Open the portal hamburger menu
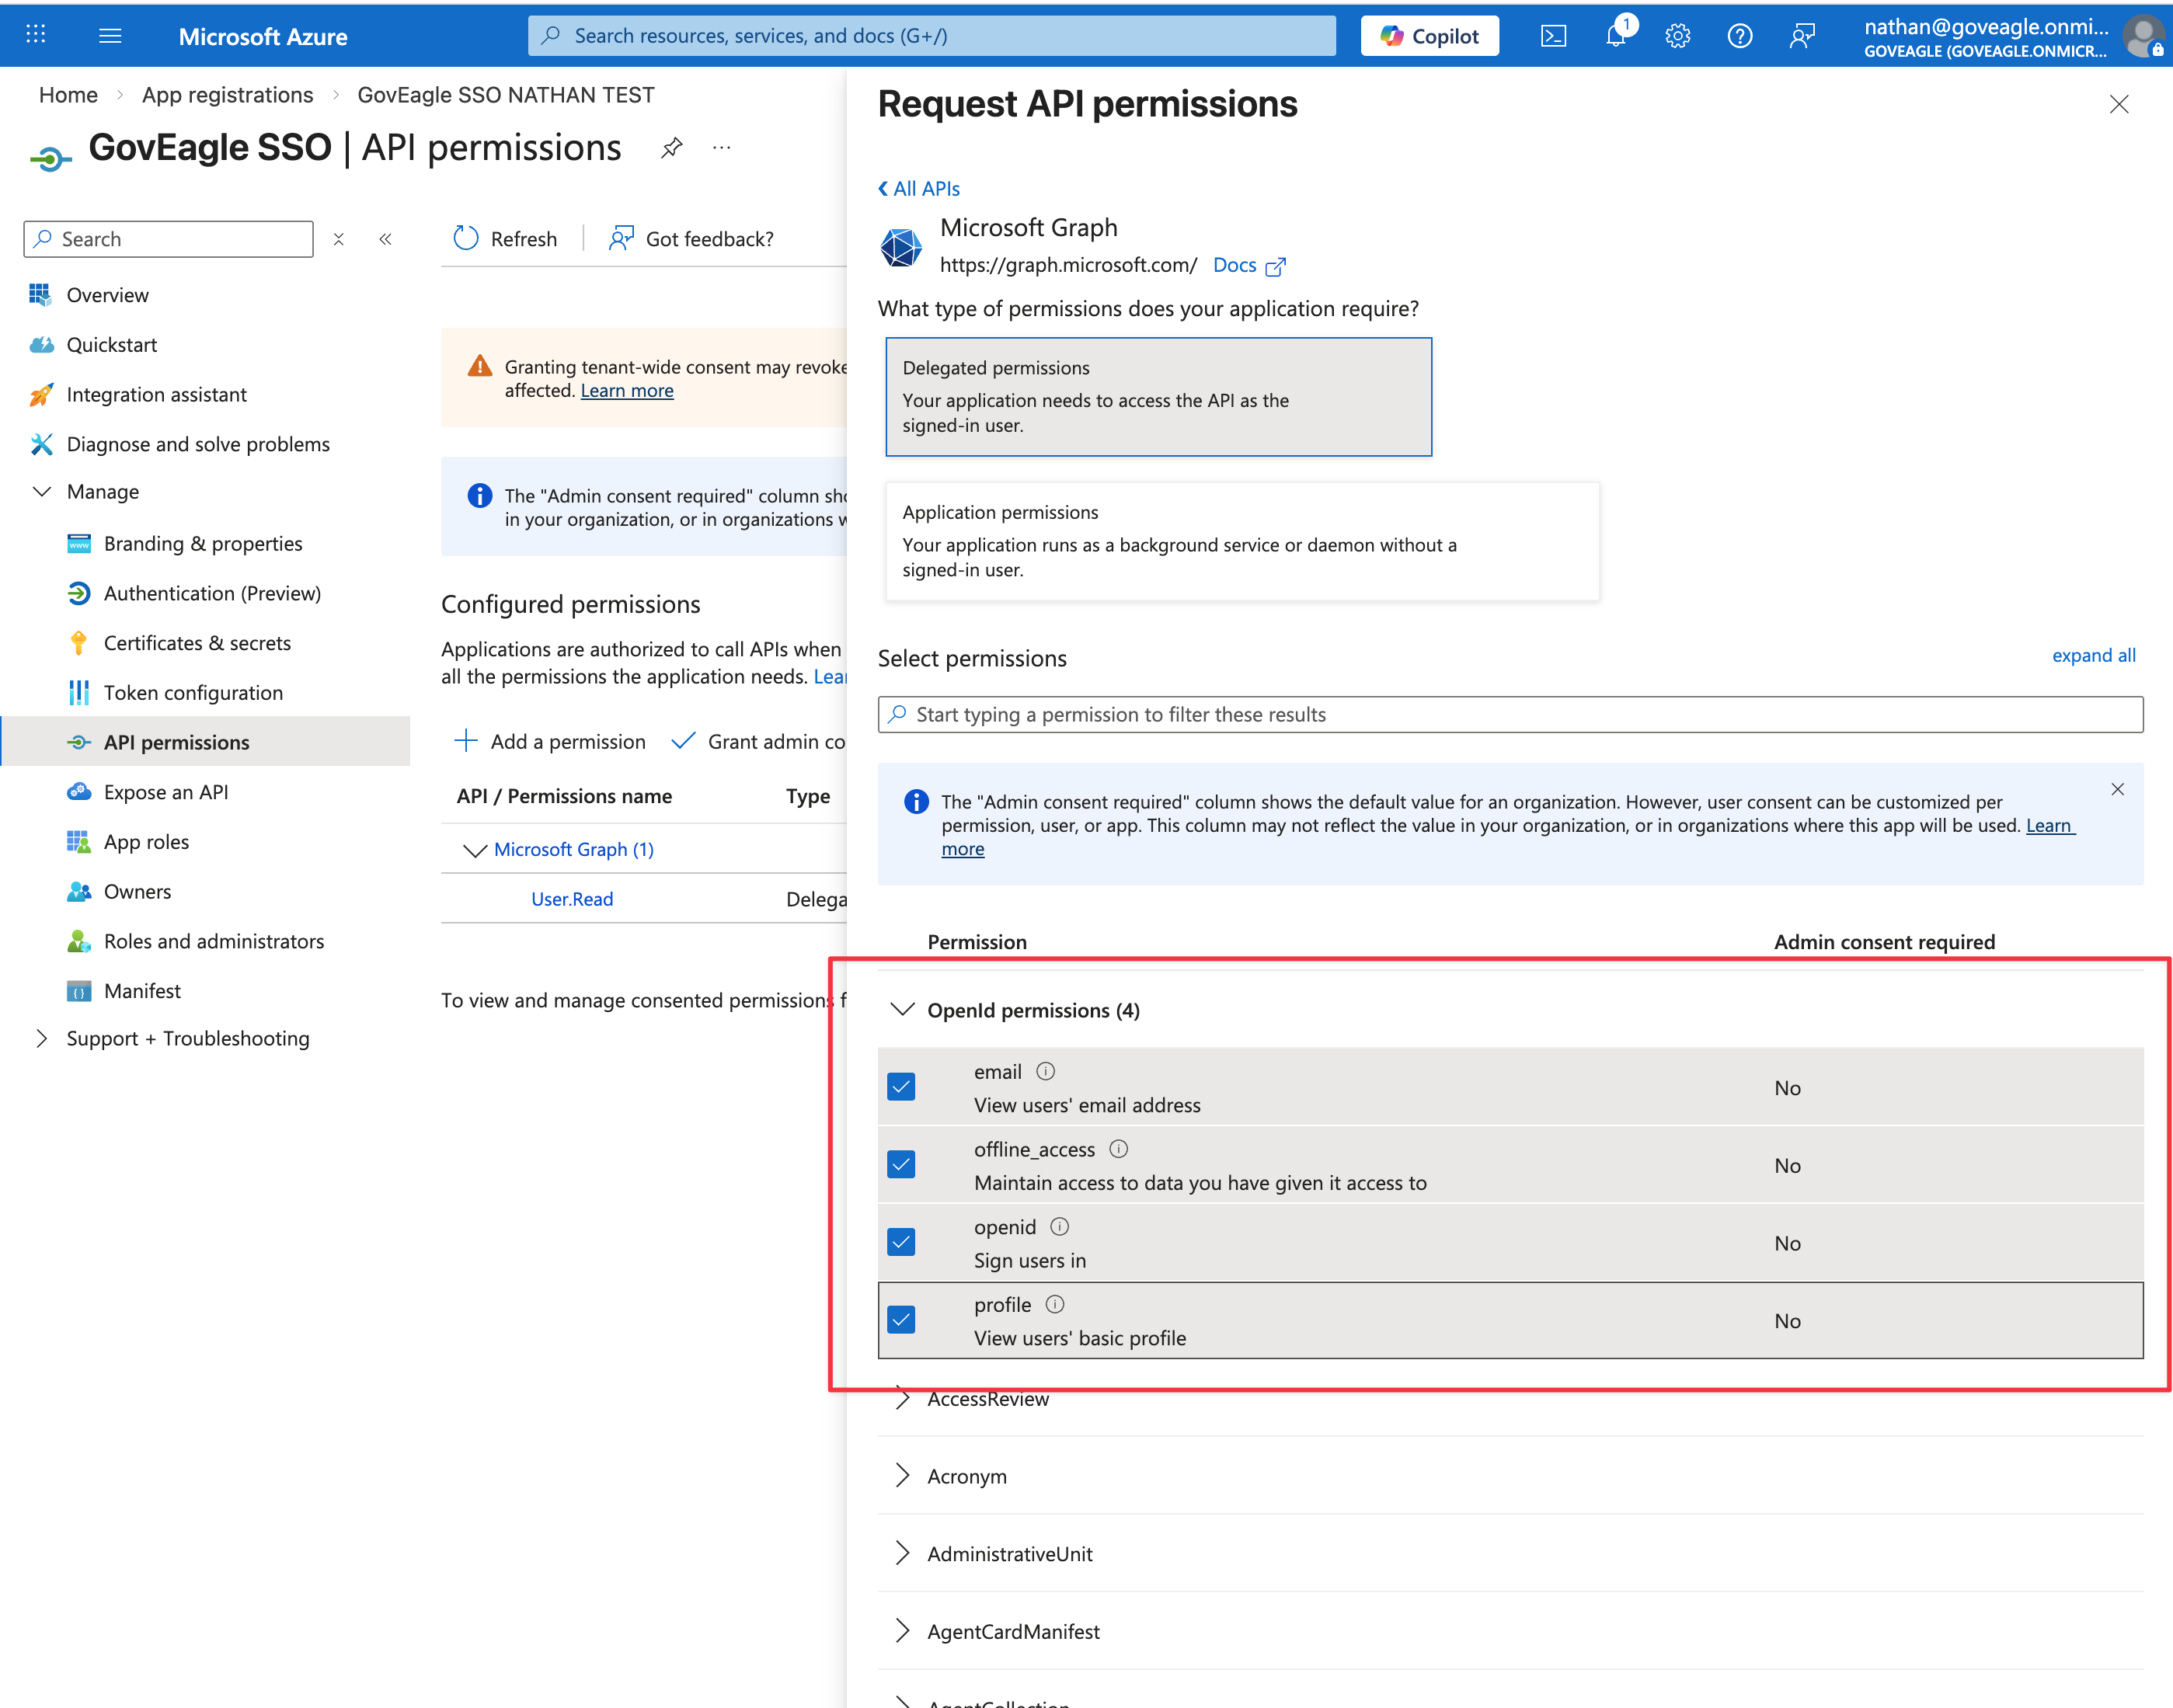This screenshot has width=2173, height=1708. (x=111, y=36)
